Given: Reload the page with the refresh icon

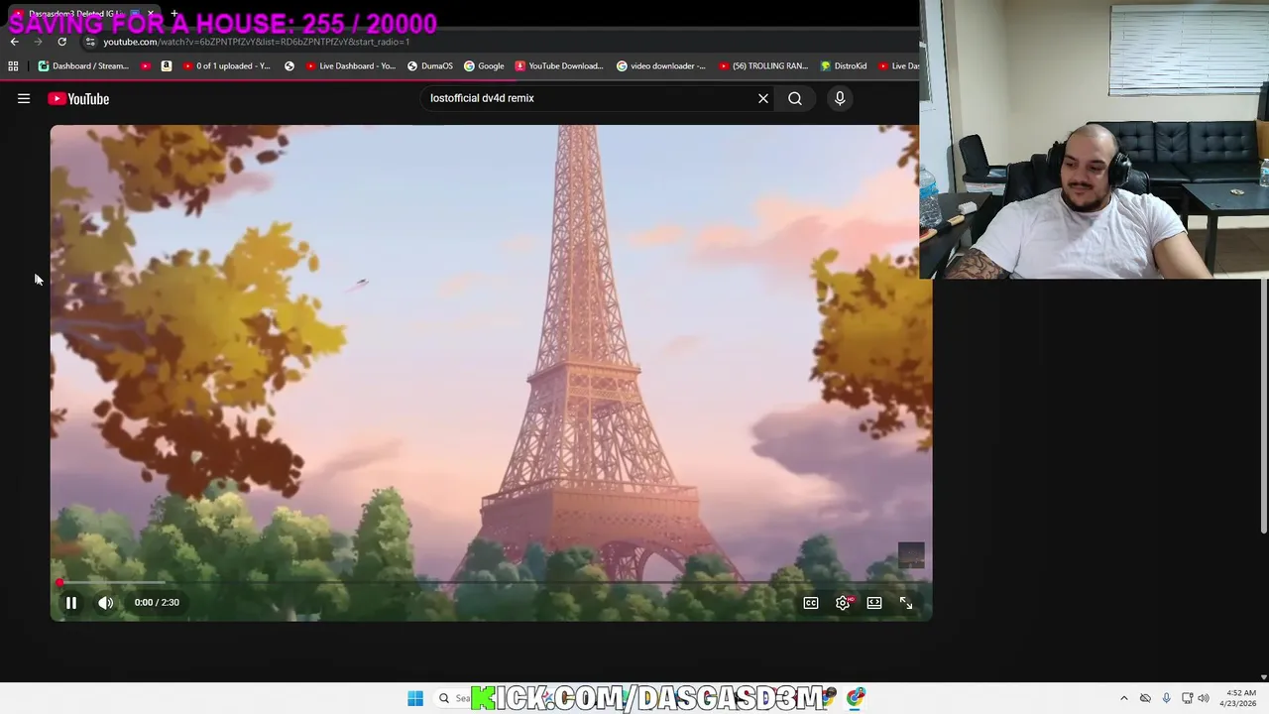Looking at the screenshot, I should click(61, 42).
